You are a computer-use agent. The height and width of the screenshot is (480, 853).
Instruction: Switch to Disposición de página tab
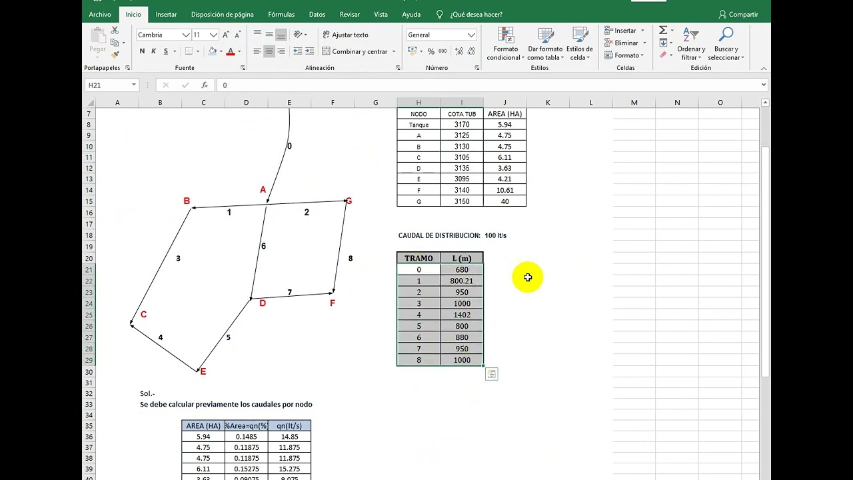tap(222, 14)
